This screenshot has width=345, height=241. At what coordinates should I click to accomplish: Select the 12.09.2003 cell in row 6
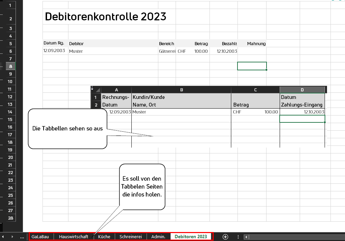point(55,51)
